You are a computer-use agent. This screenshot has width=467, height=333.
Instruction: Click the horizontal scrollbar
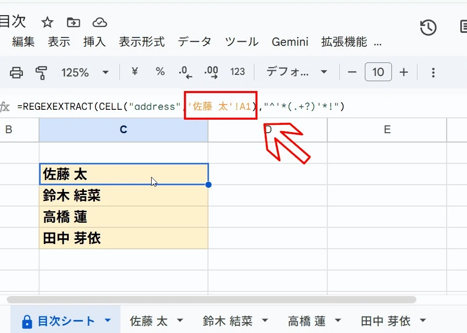212,299
